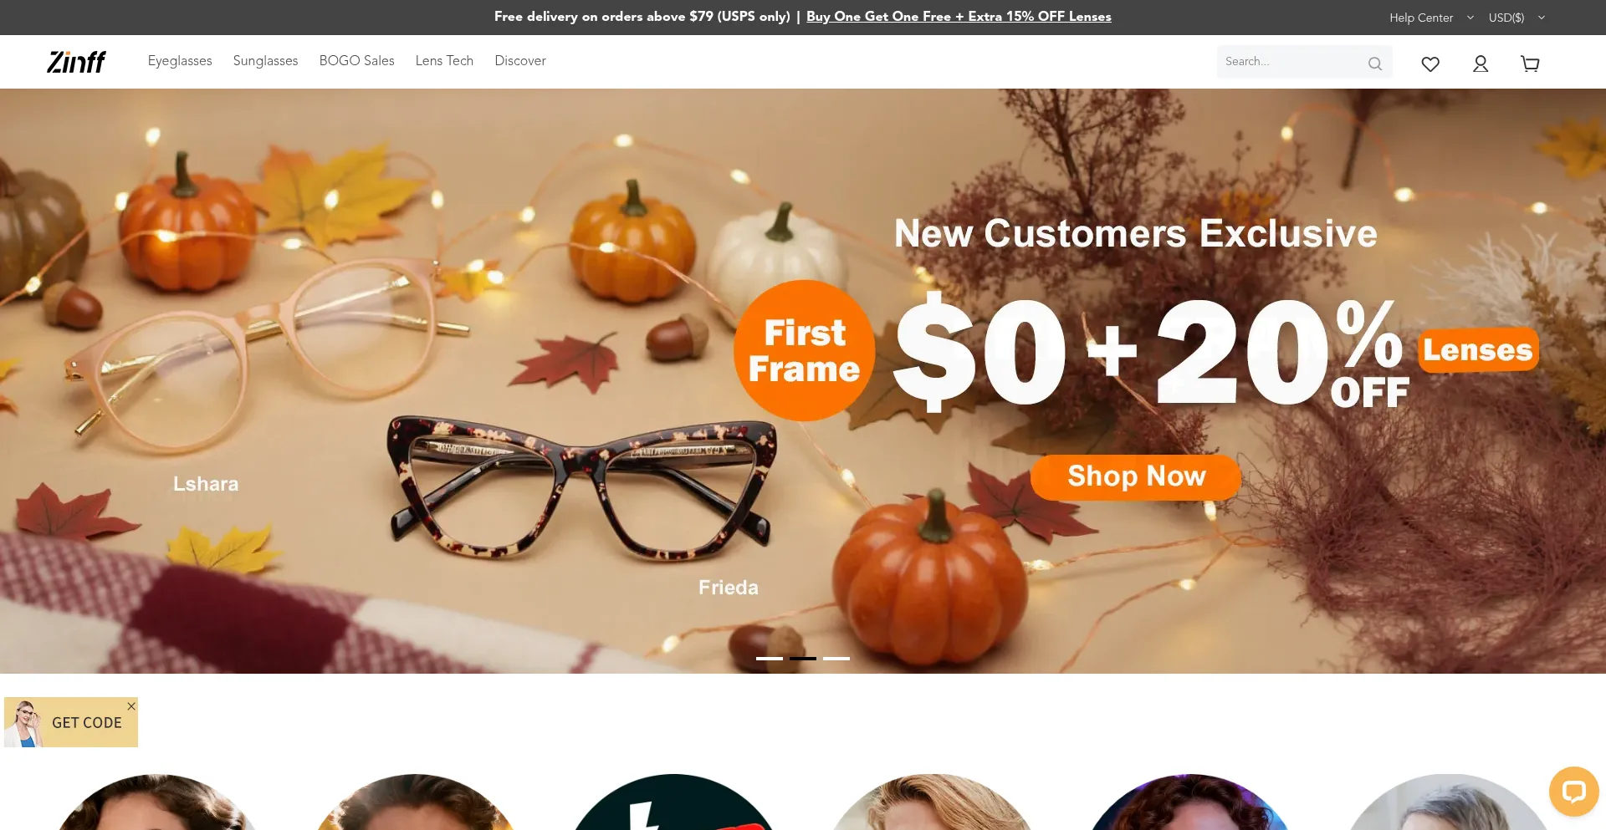Expand the Help Center dropdown
This screenshot has width=1606, height=830.
click(1431, 18)
